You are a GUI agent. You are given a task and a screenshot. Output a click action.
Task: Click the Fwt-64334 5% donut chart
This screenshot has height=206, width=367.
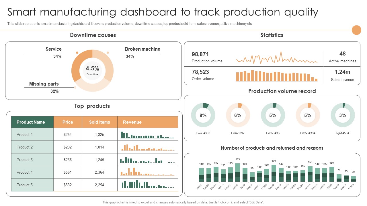[308, 115]
